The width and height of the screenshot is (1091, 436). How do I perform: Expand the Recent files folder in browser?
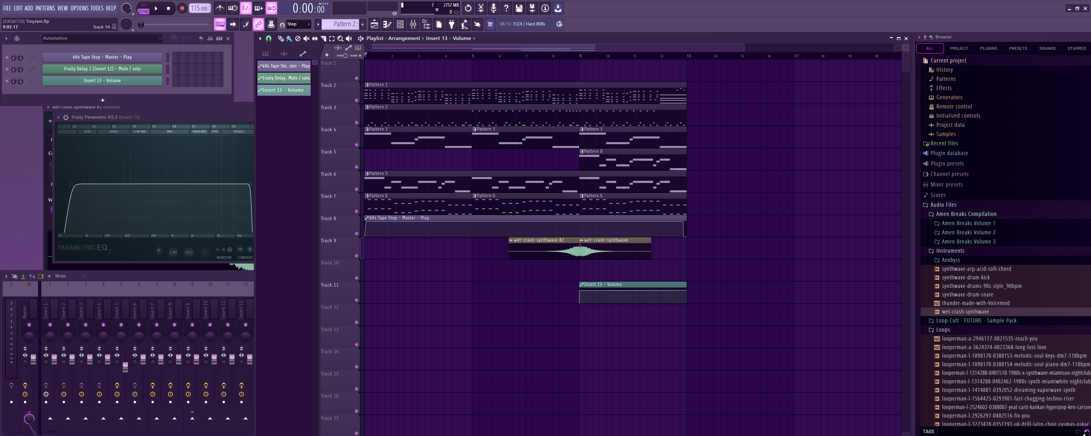[944, 143]
